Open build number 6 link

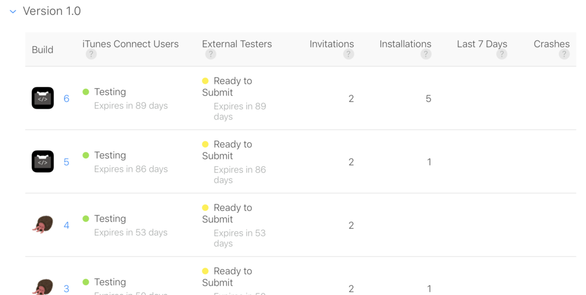pyautogui.click(x=66, y=99)
